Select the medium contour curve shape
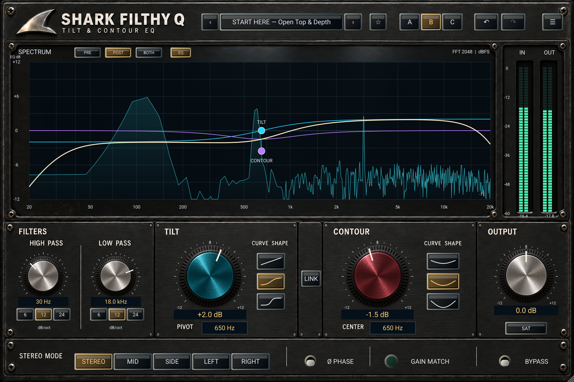 click(443, 282)
